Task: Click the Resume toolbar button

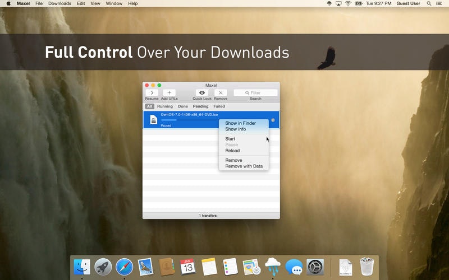Action: click(152, 93)
